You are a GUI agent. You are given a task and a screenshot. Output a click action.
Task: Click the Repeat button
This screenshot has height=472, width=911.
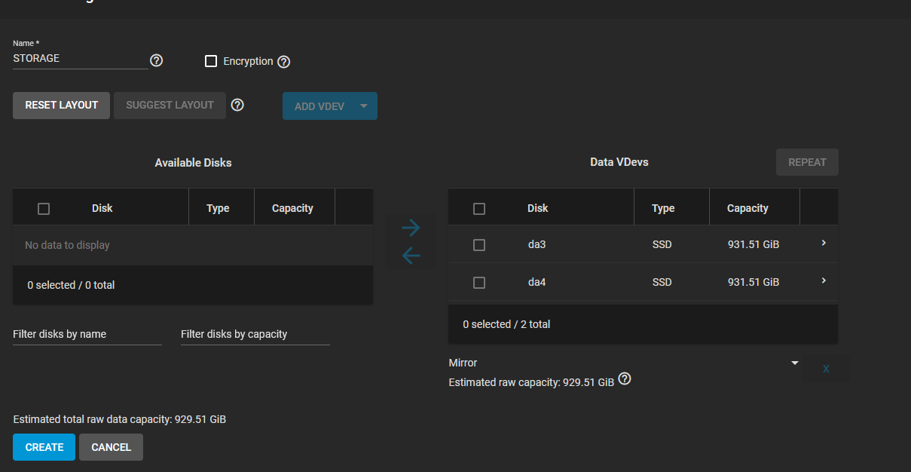(807, 162)
